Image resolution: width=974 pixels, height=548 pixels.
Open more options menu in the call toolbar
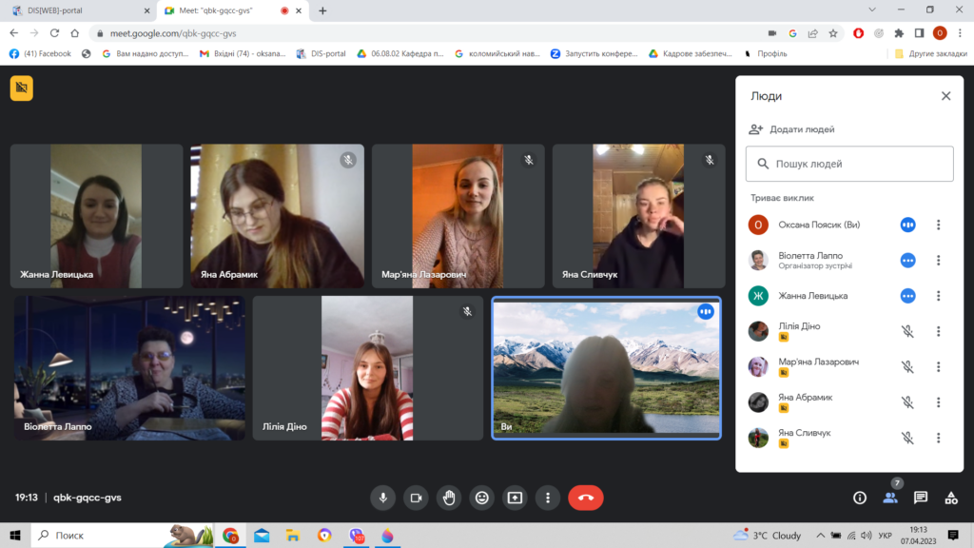click(547, 498)
